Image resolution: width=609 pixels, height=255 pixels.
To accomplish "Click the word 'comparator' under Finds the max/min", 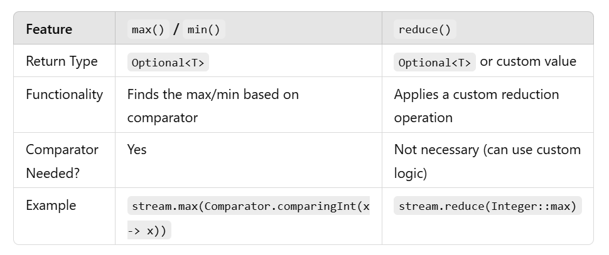I will coord(162,117).
